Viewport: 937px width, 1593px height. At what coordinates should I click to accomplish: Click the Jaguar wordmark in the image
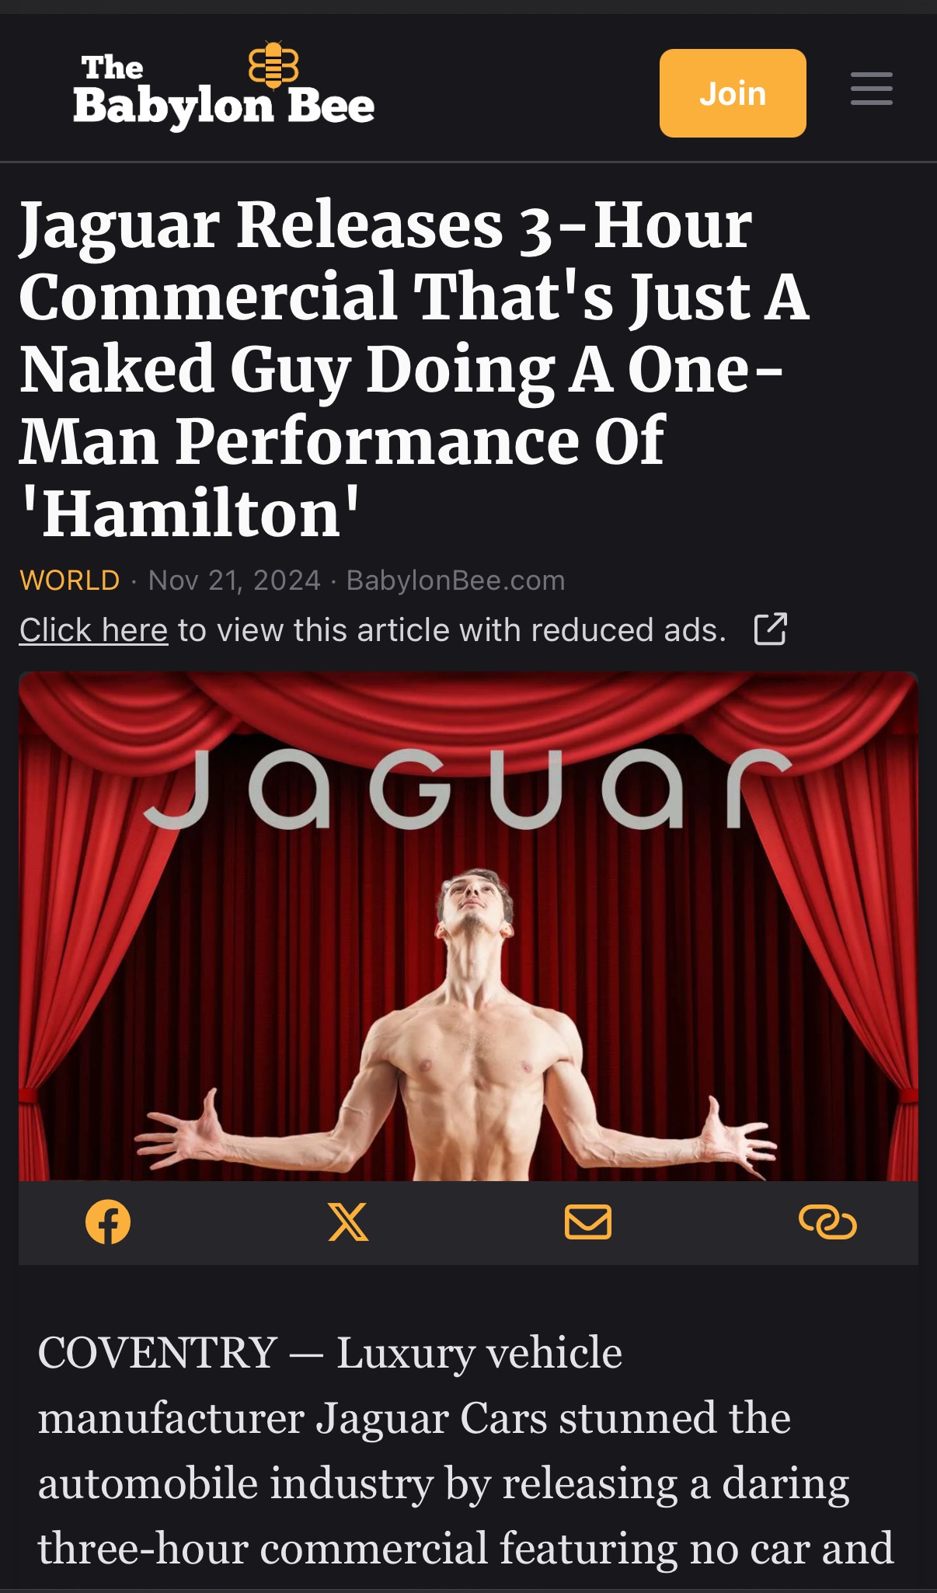pos(468,789)
